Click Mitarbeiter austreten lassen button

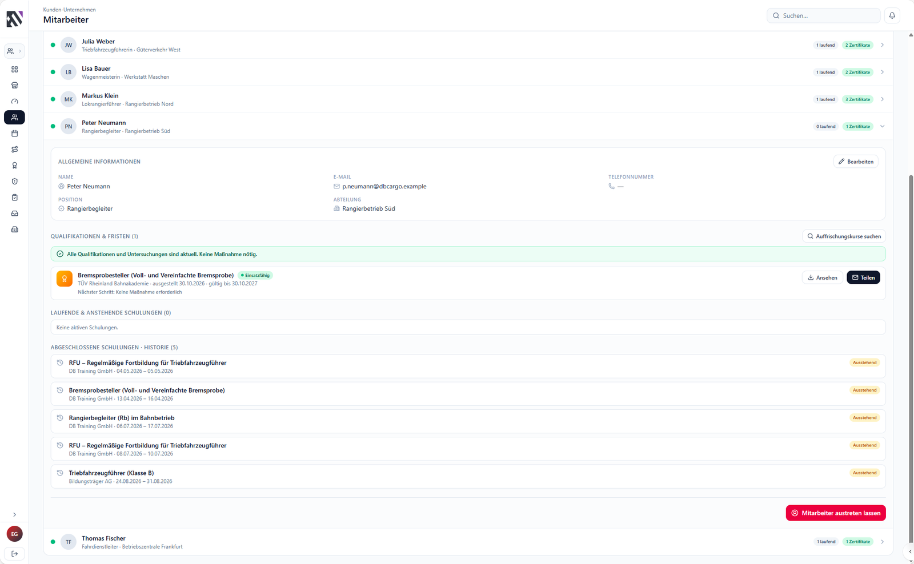(x=836, y=513)
